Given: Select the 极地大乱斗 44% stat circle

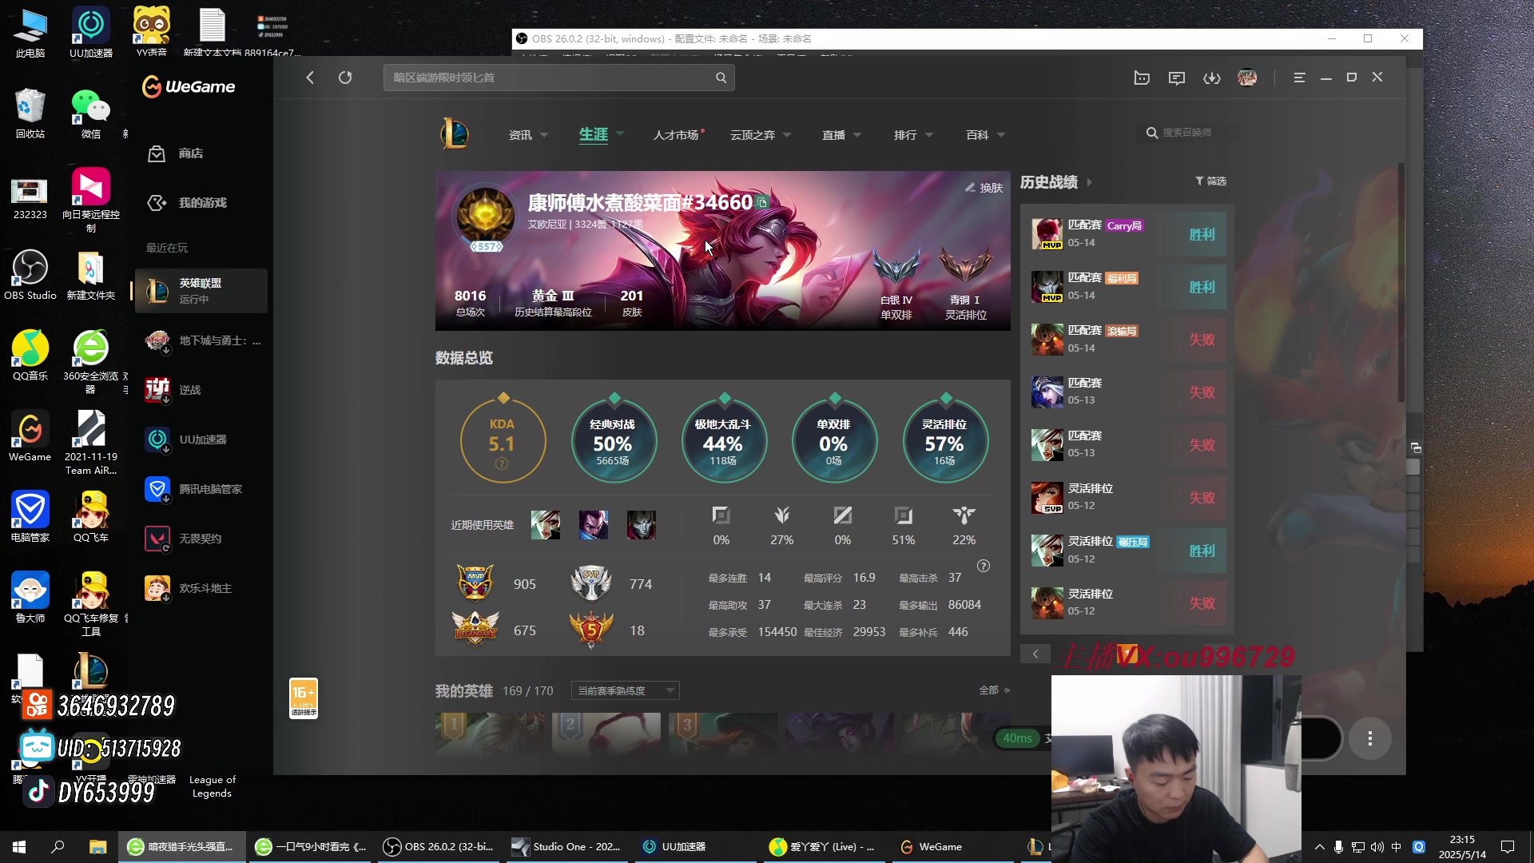Looking at the screenshot, I should coord(723,441).
